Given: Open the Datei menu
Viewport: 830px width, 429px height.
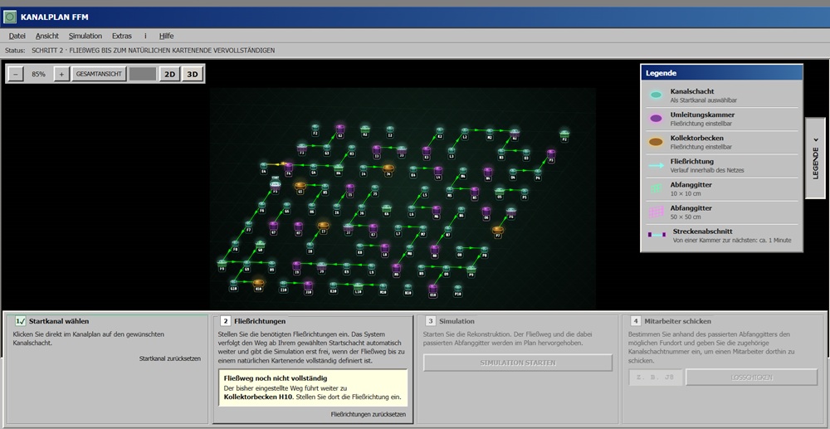Looking at the screenshot, I should 17,36.
